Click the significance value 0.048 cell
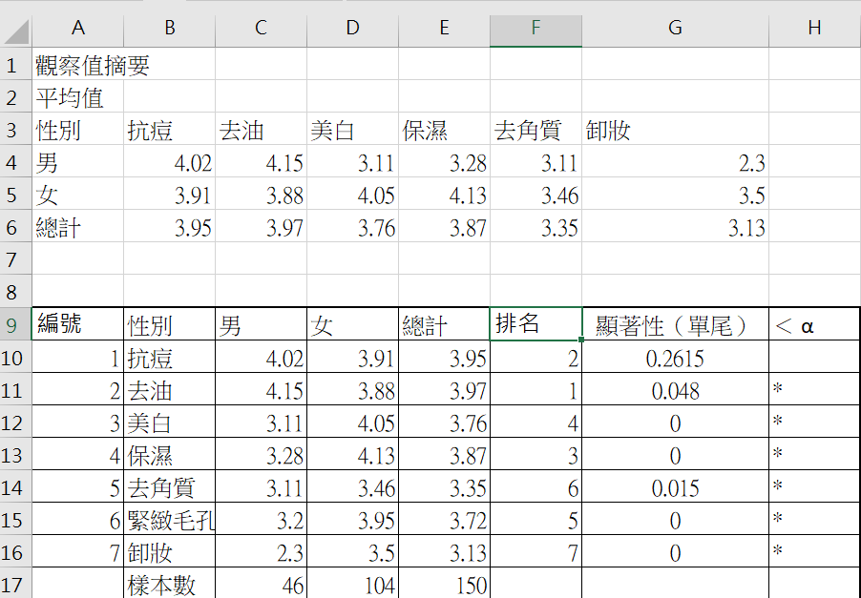Image resolution: width=861 pixels, height=598 pixels. pyautogui.click(x=675, y=390)
